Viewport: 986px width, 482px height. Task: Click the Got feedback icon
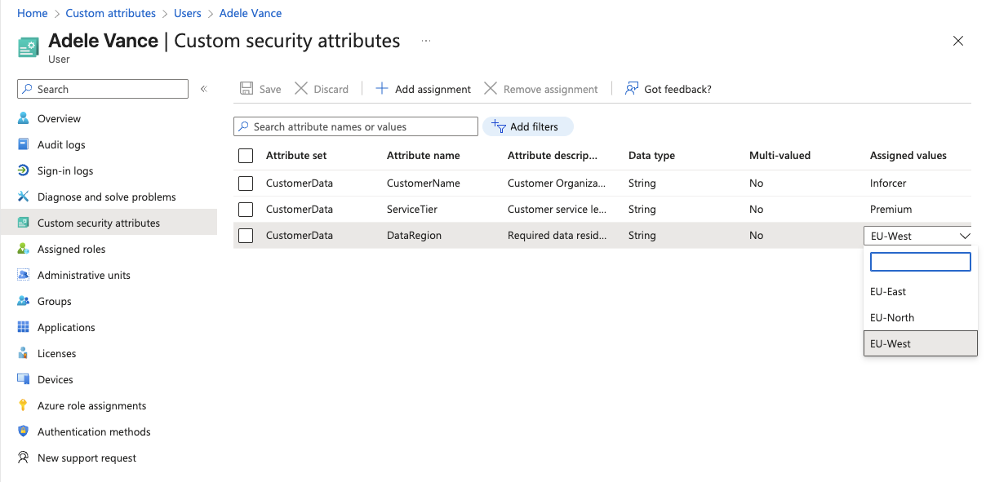pyautogui.click(x=632, y=89)
